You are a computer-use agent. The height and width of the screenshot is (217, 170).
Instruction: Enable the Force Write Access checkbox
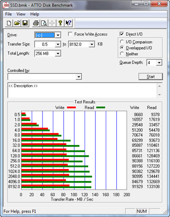coord(70,34)
